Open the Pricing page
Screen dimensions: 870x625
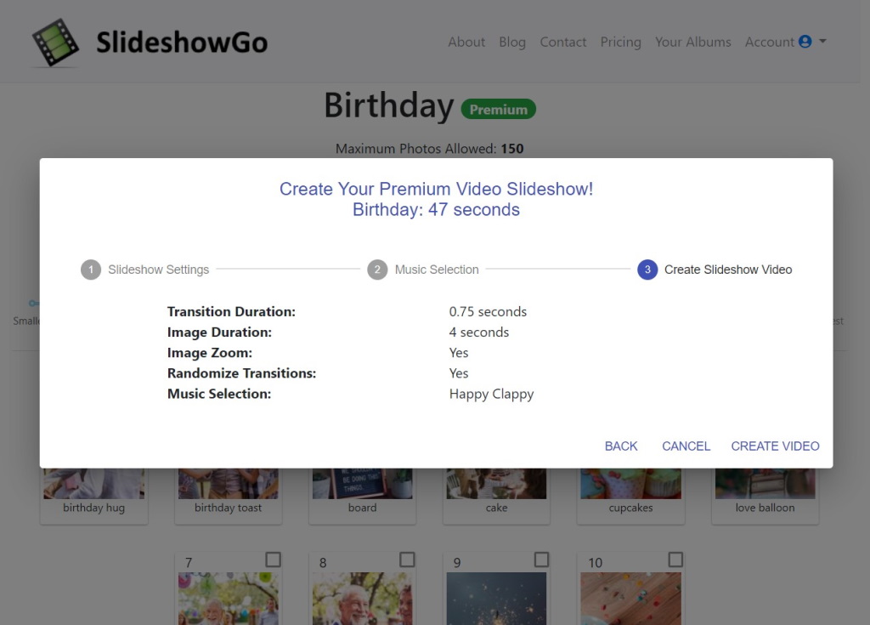tap(620, 42)
